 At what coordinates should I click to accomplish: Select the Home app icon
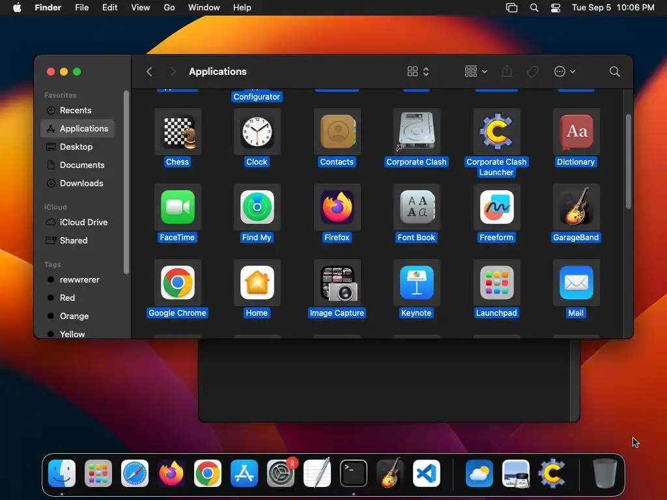[257, 283]
